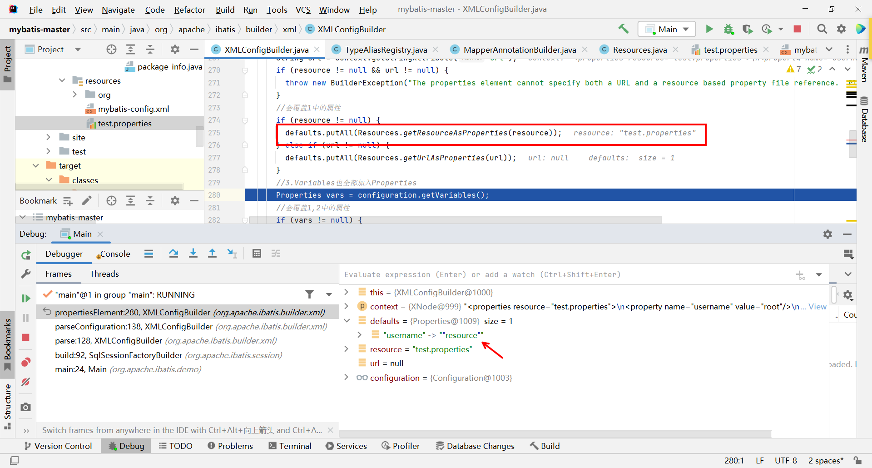Switch to Threads tab
This screenshot has width=872, height=468.
click(104, 274)
